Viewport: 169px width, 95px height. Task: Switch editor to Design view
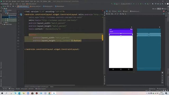click(x=164, y=9)
